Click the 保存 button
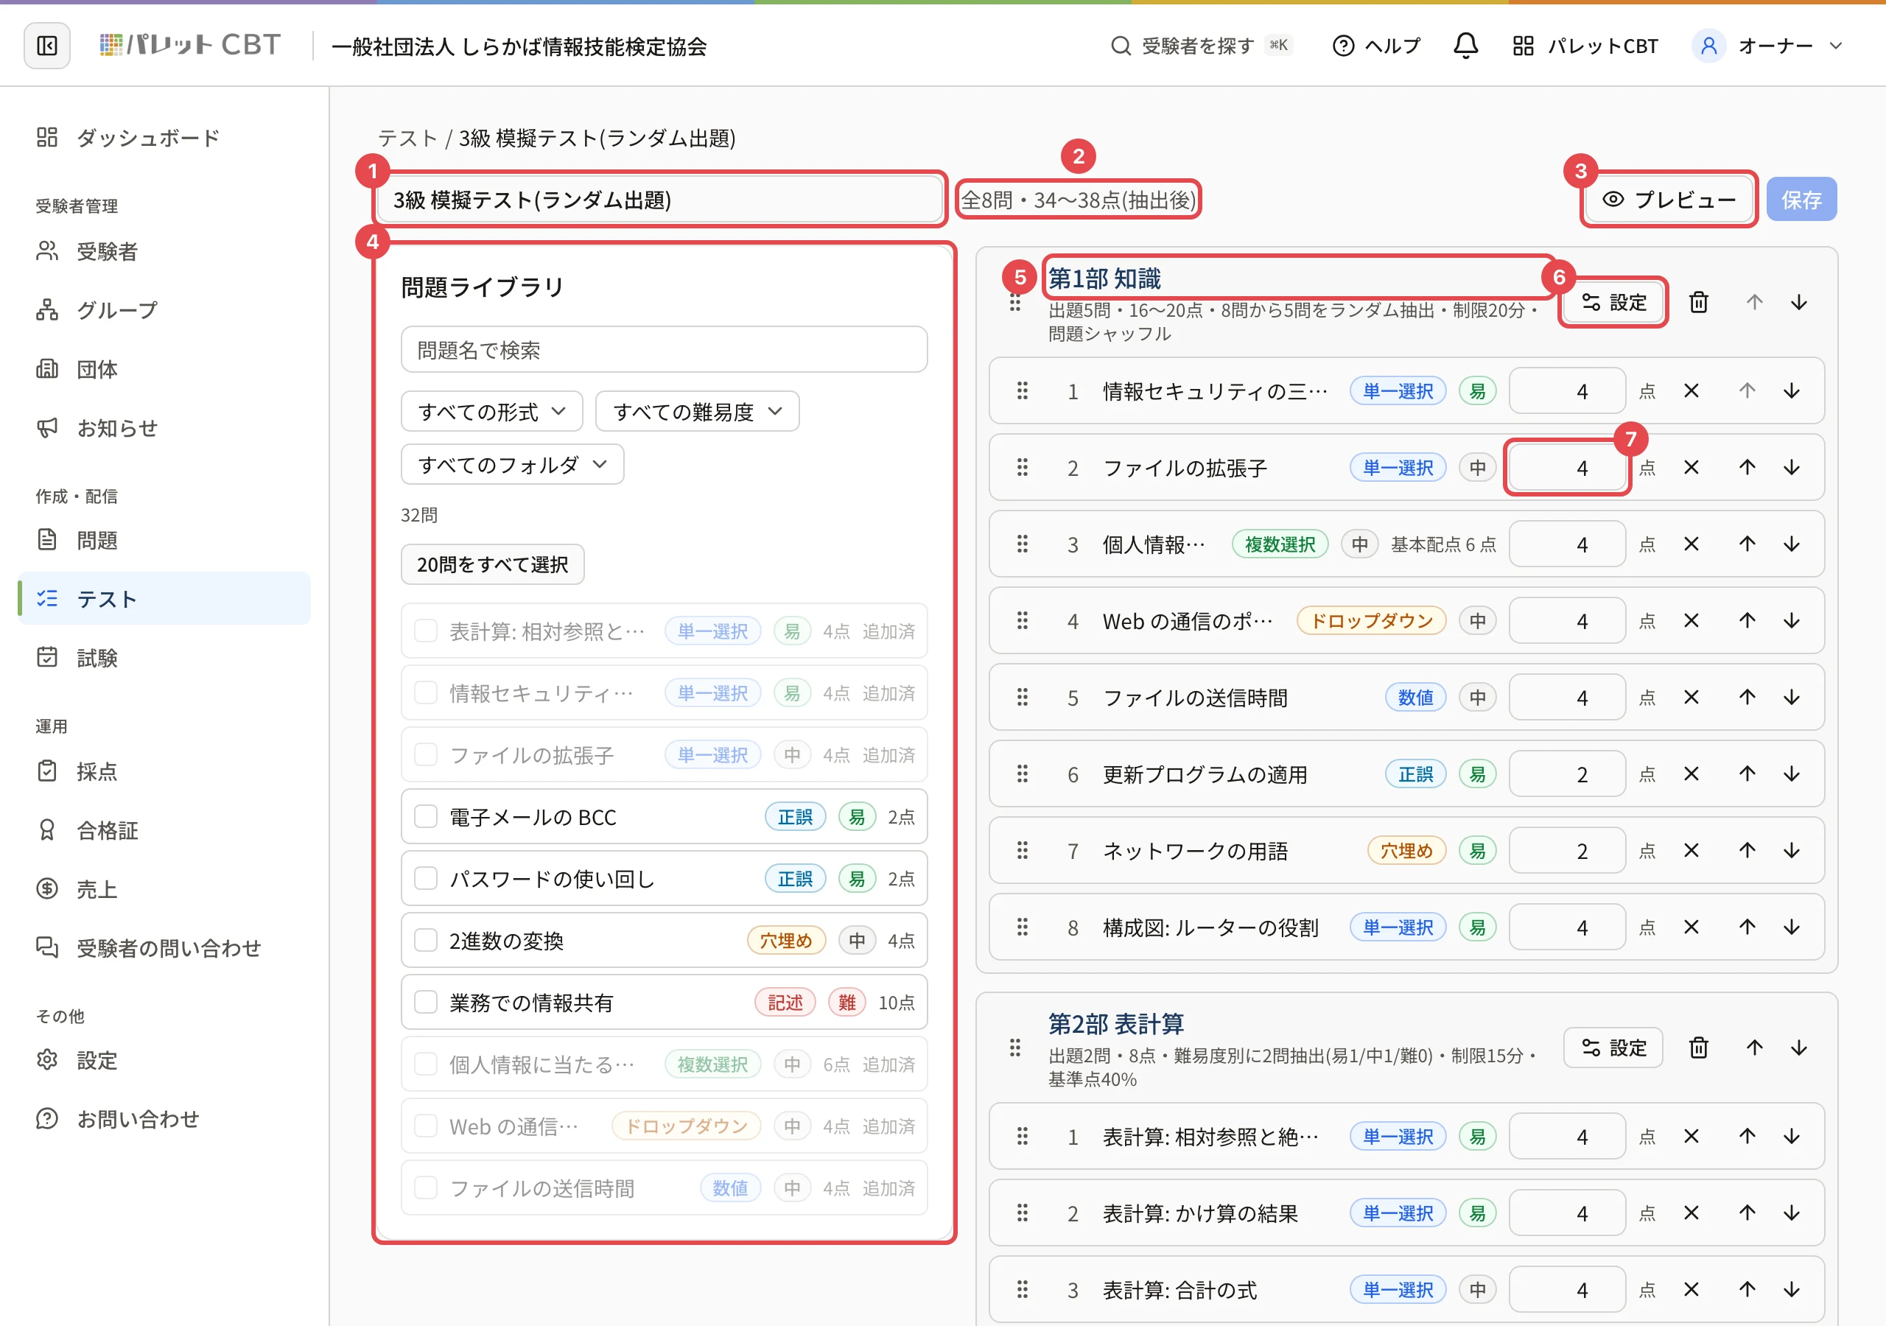Screen dimensions: 1886x1326 pyautogui.click(x=1801, y=200)
